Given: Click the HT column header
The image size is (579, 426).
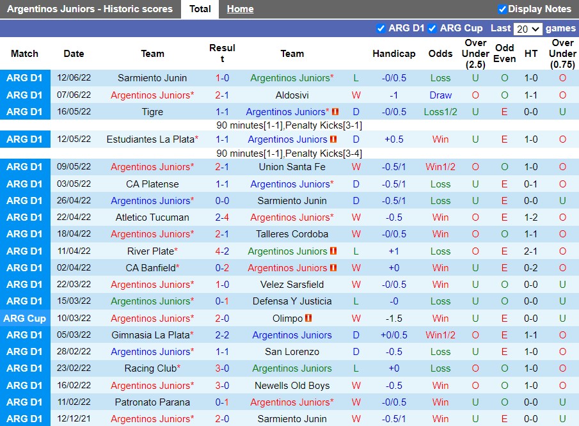Looking at the screenshot, I should click(530, 54).
